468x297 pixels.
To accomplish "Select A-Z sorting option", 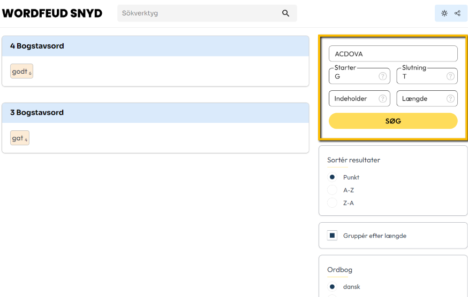I will tap(333, 190).
